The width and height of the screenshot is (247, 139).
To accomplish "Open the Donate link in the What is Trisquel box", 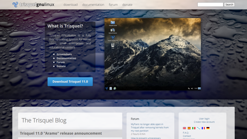I will [61, 66].
